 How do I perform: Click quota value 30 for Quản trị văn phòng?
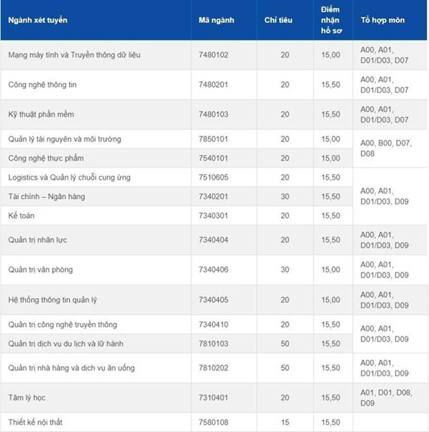coord(285,269)
